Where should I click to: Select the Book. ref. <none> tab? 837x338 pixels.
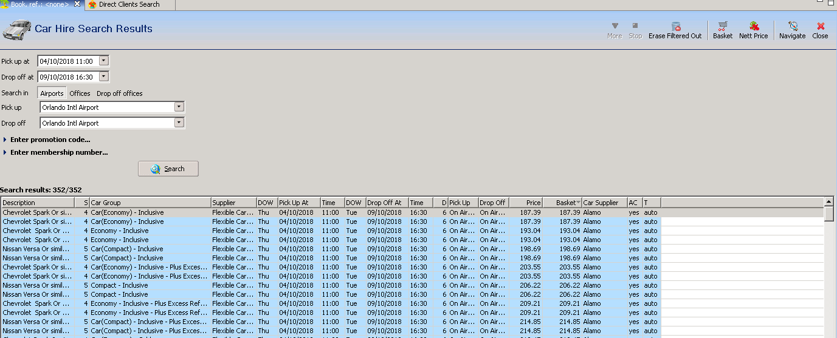point(40,4)
